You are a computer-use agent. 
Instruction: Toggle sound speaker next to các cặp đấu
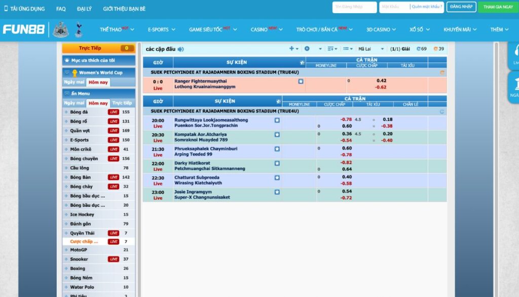181,49
